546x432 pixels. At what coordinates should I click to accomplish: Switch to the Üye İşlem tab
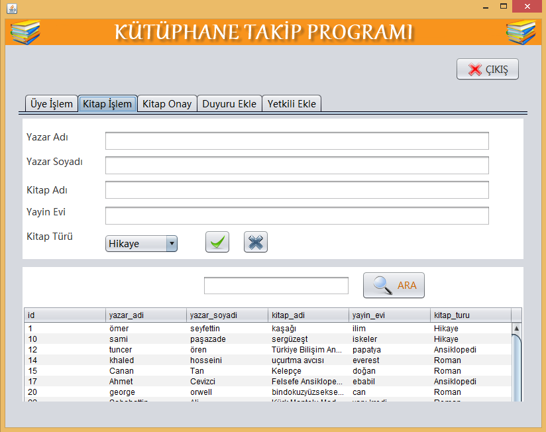[52, 104]
